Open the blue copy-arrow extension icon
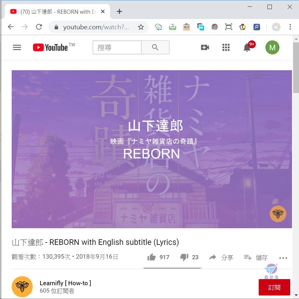Viewport: 299px width, 299px height. pyautogui.click(x=201, y=27)
